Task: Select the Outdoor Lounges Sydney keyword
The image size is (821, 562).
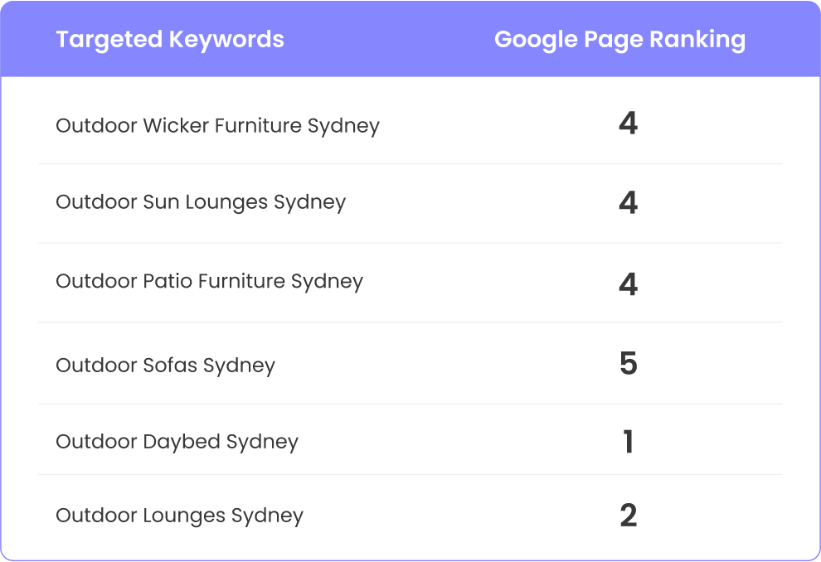Action: coord(180,516)
